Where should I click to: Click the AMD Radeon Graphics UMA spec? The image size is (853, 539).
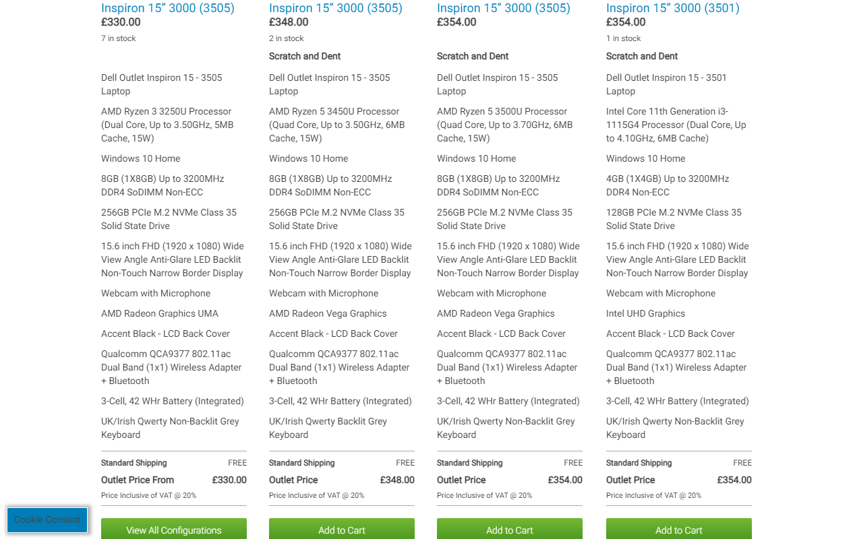tap(160, 313)
